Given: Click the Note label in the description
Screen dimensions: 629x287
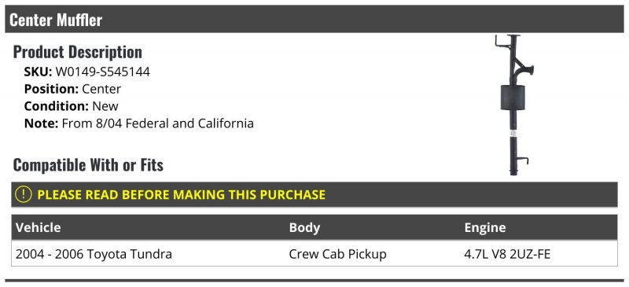Looking at the screenshot, I should [x=42, y=123].
